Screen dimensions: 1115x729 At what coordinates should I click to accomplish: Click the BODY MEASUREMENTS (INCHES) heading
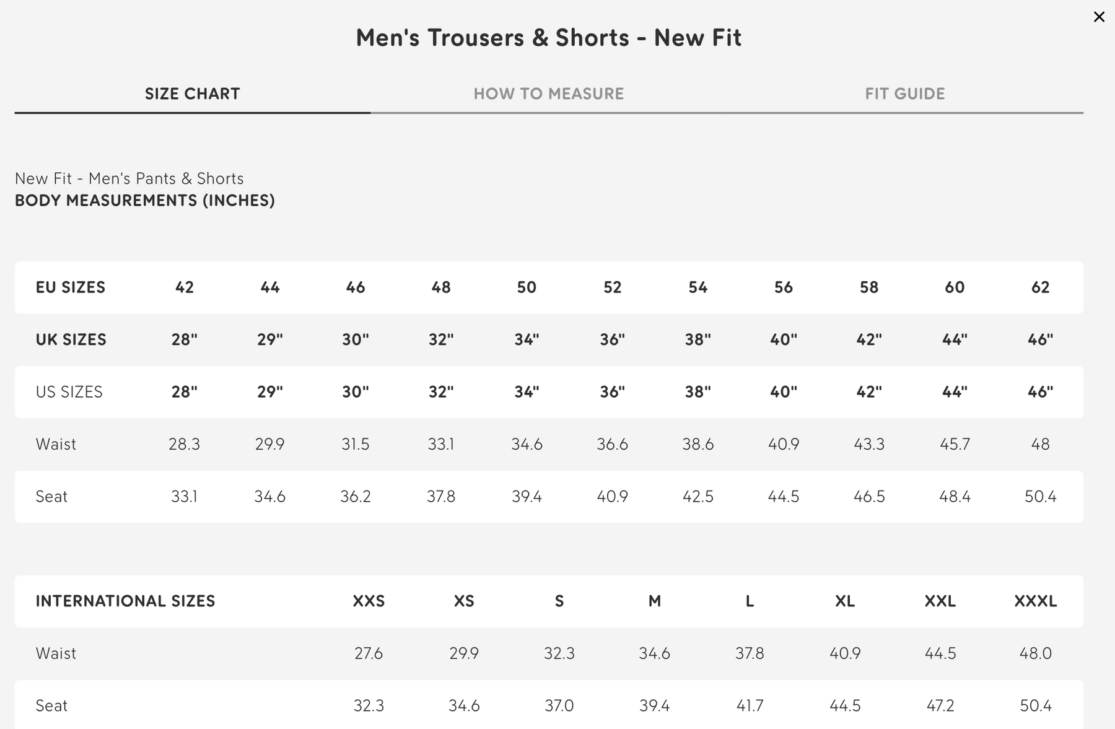145,201
